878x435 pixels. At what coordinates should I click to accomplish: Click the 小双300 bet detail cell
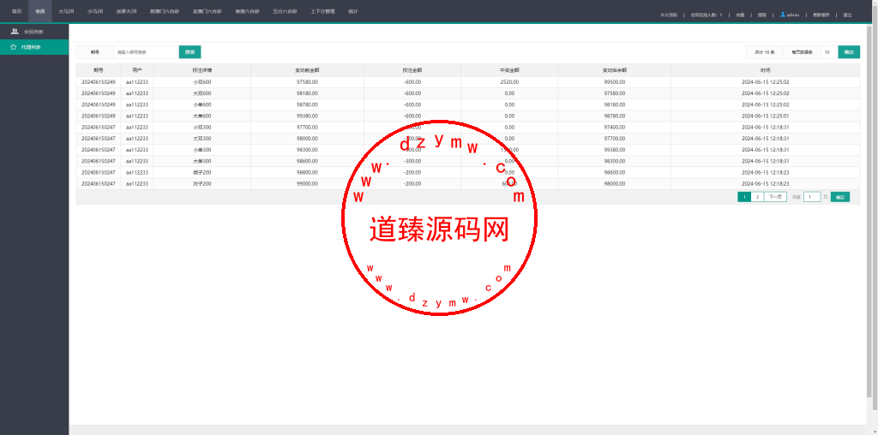coord(202,128)
